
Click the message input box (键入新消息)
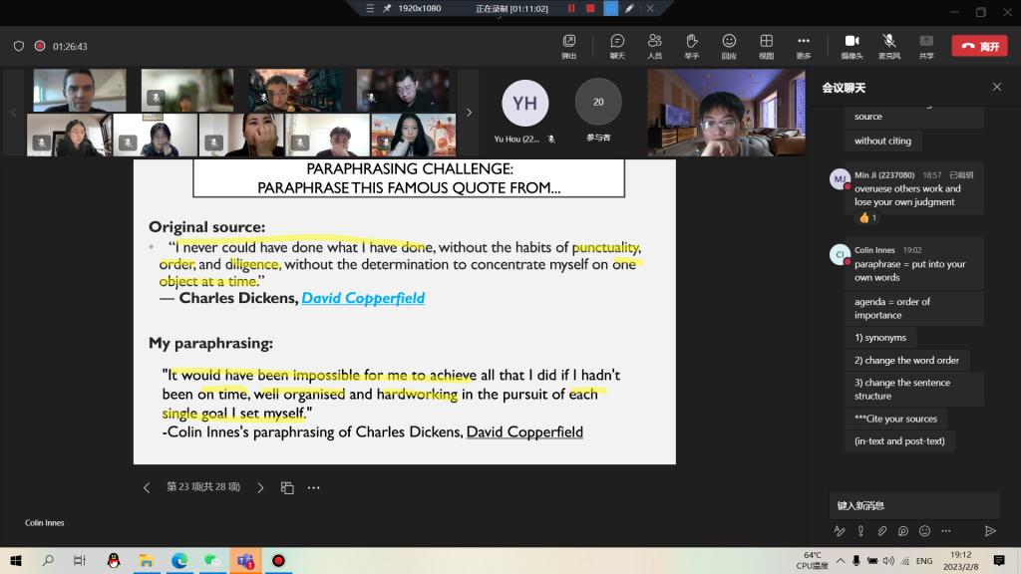[x=912, y=505]
